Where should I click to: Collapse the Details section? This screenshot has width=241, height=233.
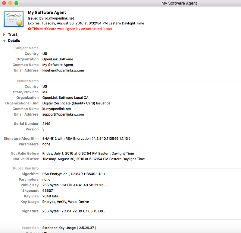(4, 41)
